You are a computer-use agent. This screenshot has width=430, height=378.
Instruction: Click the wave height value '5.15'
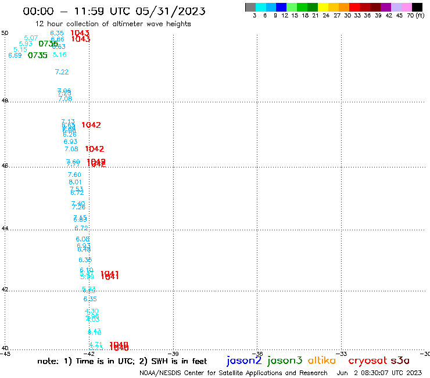[20, 49]
